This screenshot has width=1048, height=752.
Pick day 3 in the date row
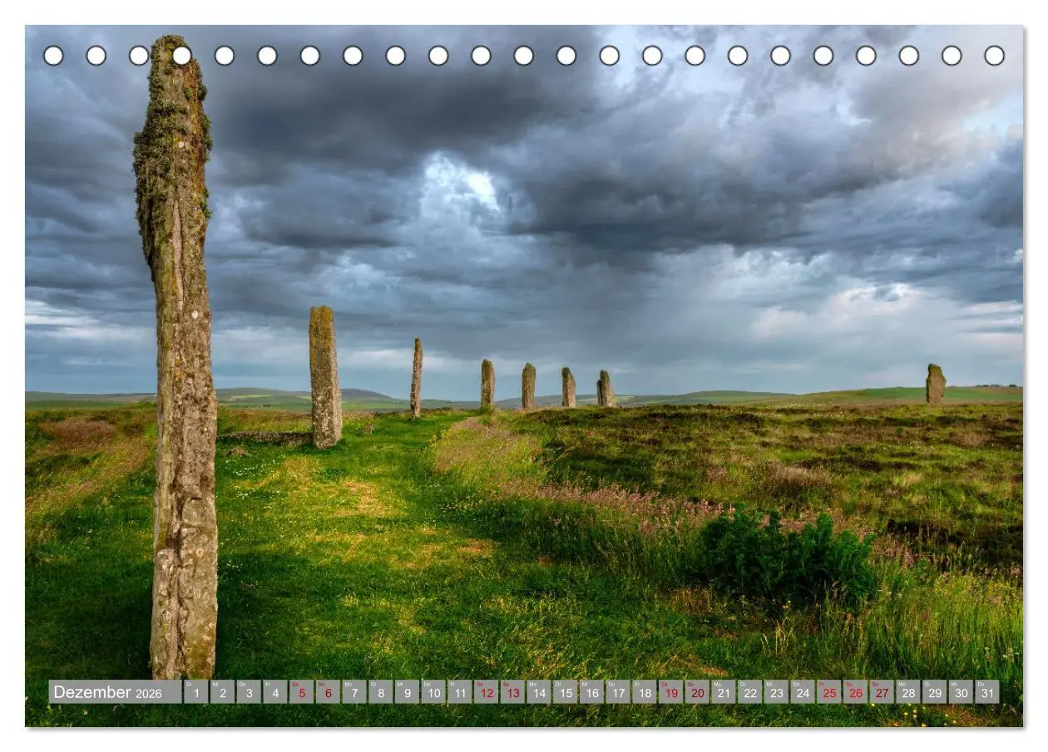pyautogui.click(x=249, y=692)
